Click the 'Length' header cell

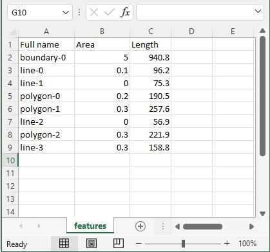pos(151,44)
